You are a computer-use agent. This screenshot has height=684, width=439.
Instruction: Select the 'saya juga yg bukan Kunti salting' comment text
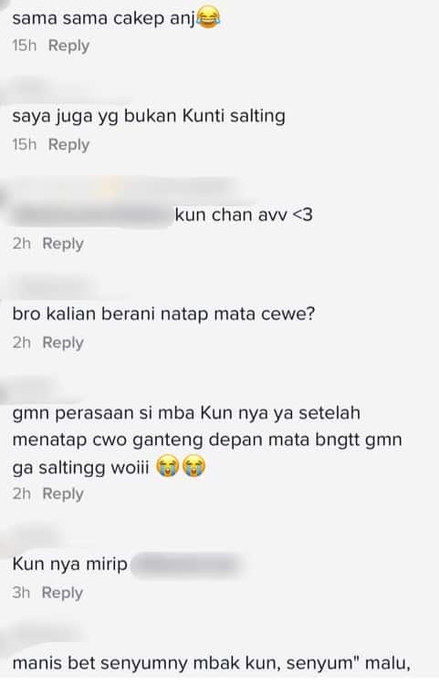(x=149, y=117)
